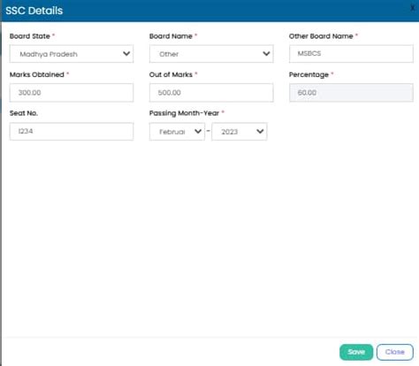The height and width of the screenshot is (366, 419).
Task: Click the Board State label
Action: click(30, 36)
